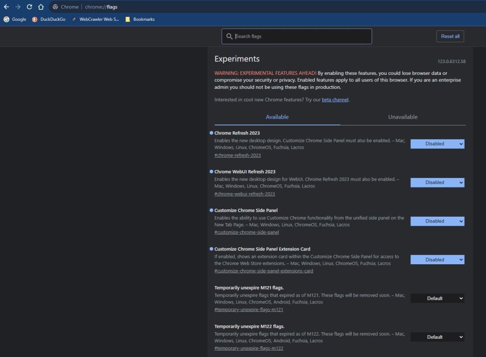Select the Available tab
The width and height of the screenshot is (486, 357).
(277, 117)
